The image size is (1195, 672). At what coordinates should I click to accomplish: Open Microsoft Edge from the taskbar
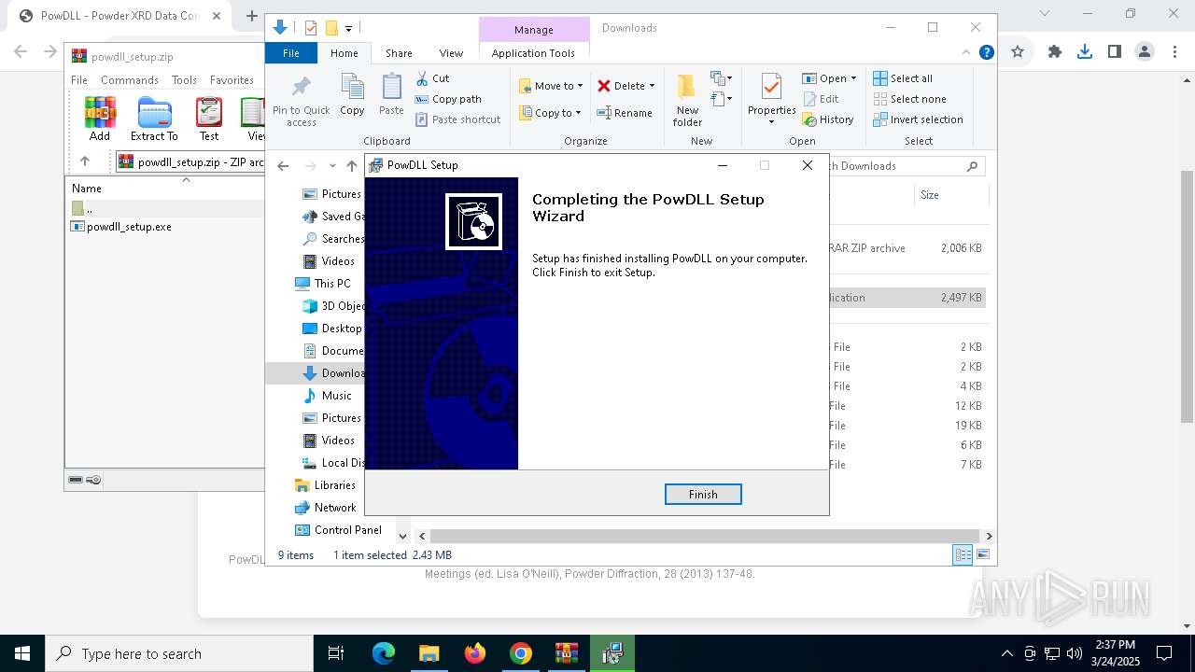coord(384,653)
